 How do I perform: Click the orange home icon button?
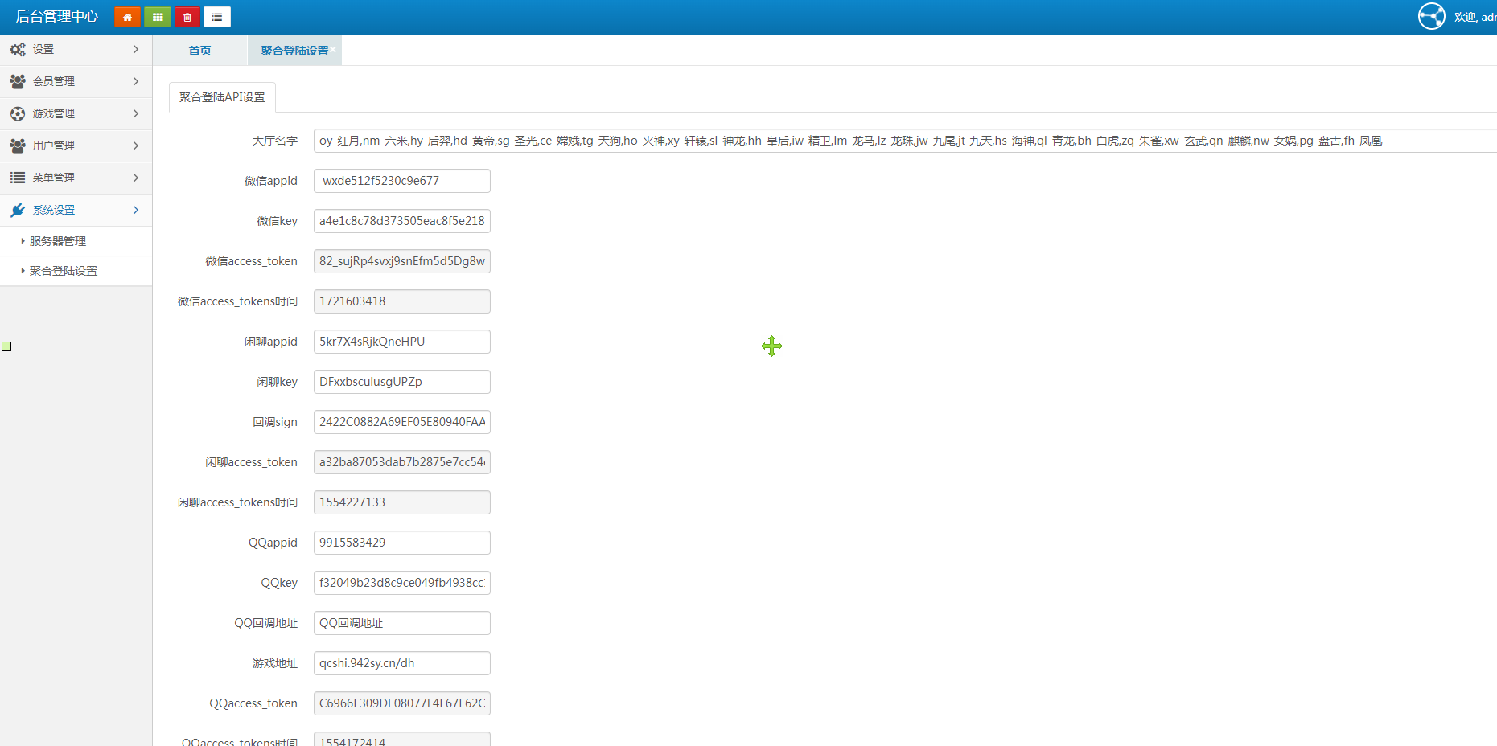pos(127,17)
